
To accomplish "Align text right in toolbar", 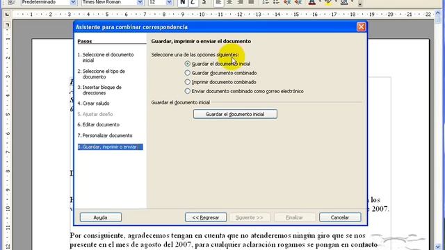I will [240, 3].
